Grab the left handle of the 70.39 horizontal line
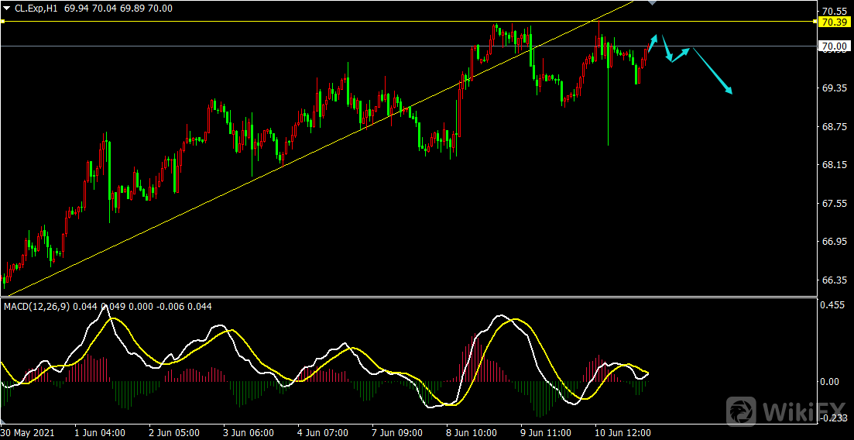 [2, 22]
